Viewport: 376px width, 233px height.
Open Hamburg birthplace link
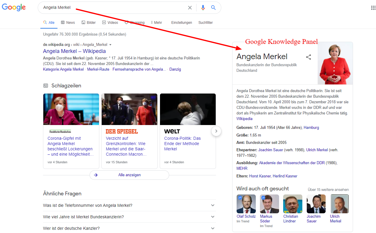[x=311, y=128]
